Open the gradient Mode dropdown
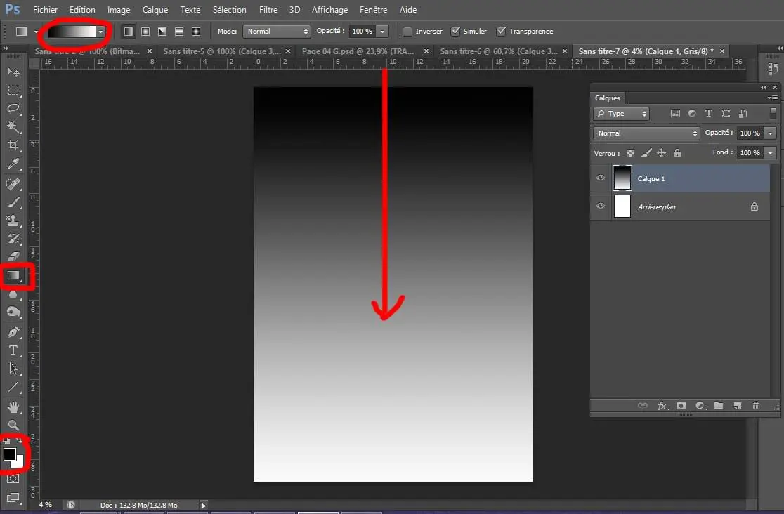The image size is (784, 514). coord(277,32)
